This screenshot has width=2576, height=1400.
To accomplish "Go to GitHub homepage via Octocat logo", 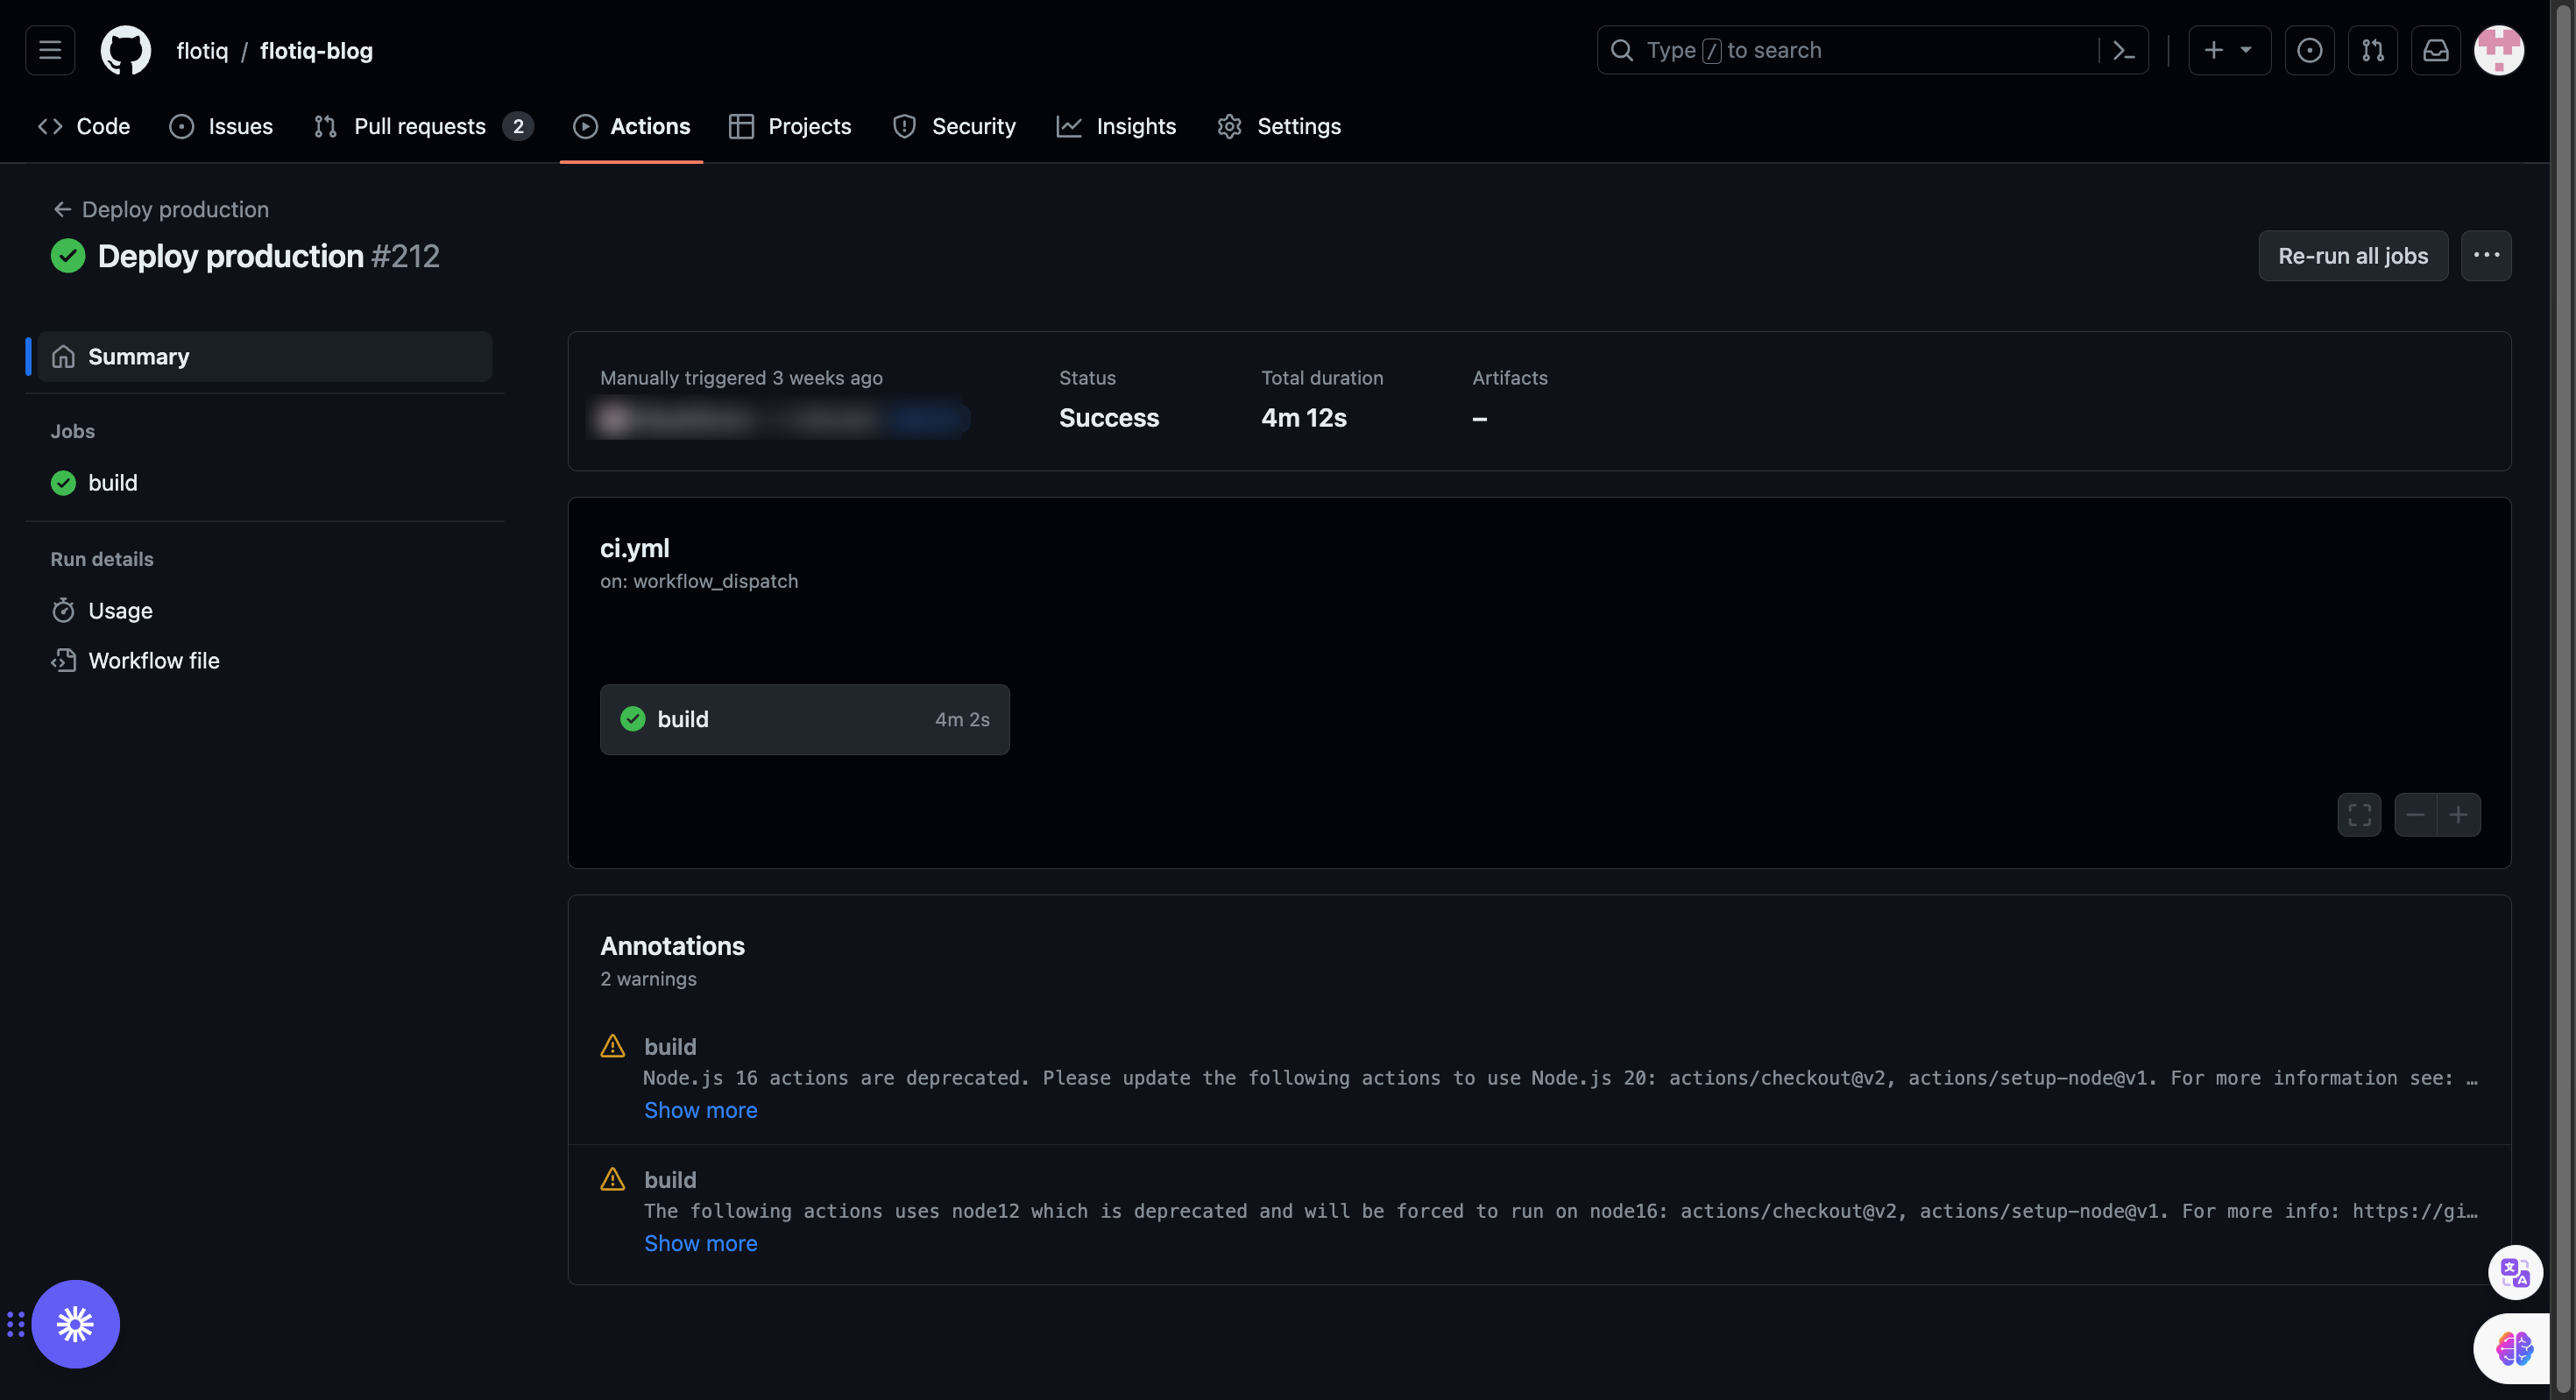I will (126, 50).
